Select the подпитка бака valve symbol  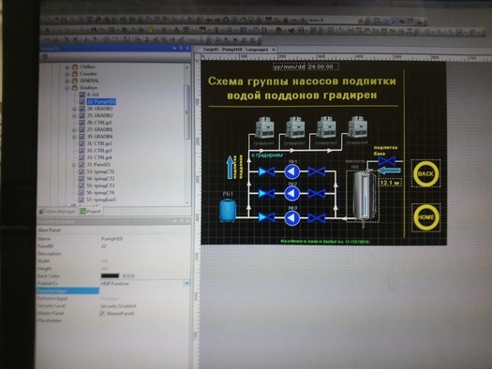coord(386,161)
